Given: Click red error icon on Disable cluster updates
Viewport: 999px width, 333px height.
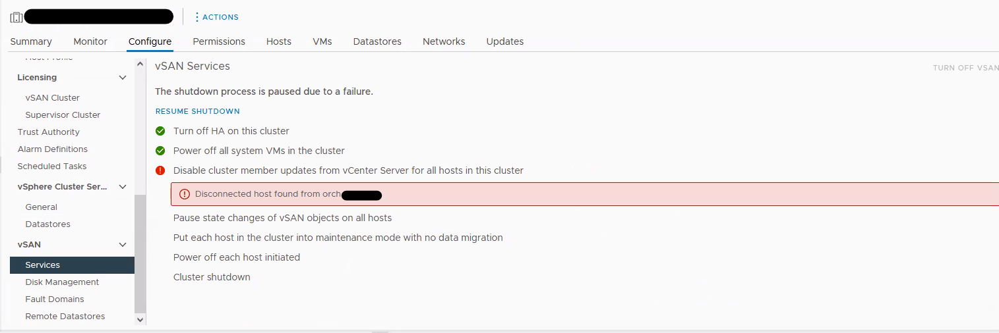Looking at the screenshot, I should 160,170.
